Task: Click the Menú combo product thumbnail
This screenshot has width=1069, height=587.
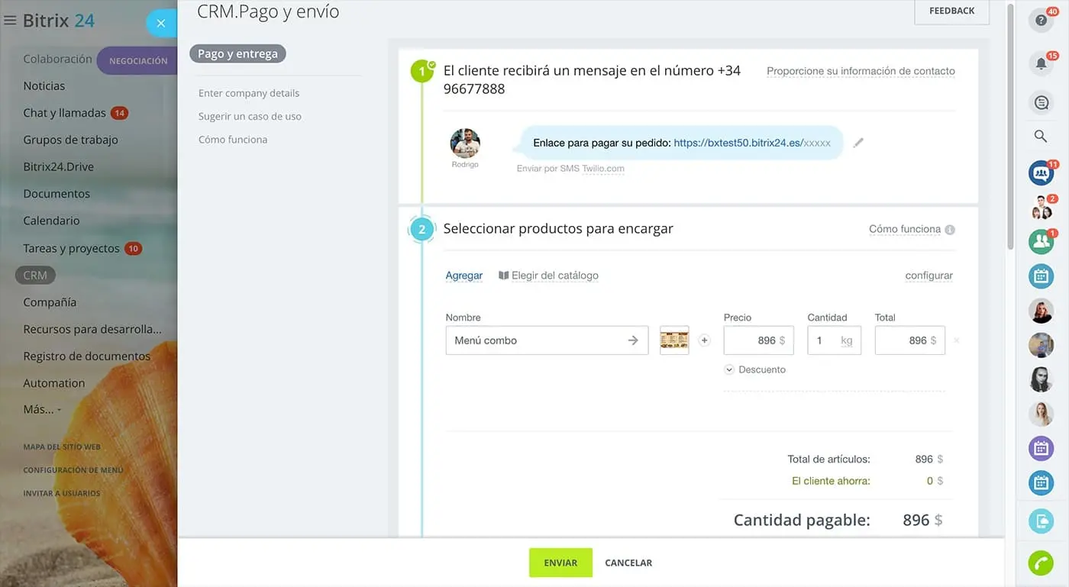Action: click(x=674, y=340)
